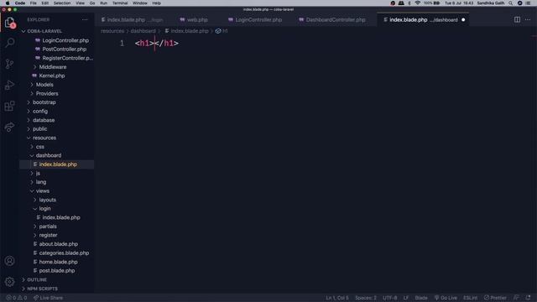The image size is (537, 302).
Task: Click the errors and warnings status indicator
Action: point(17,298)
